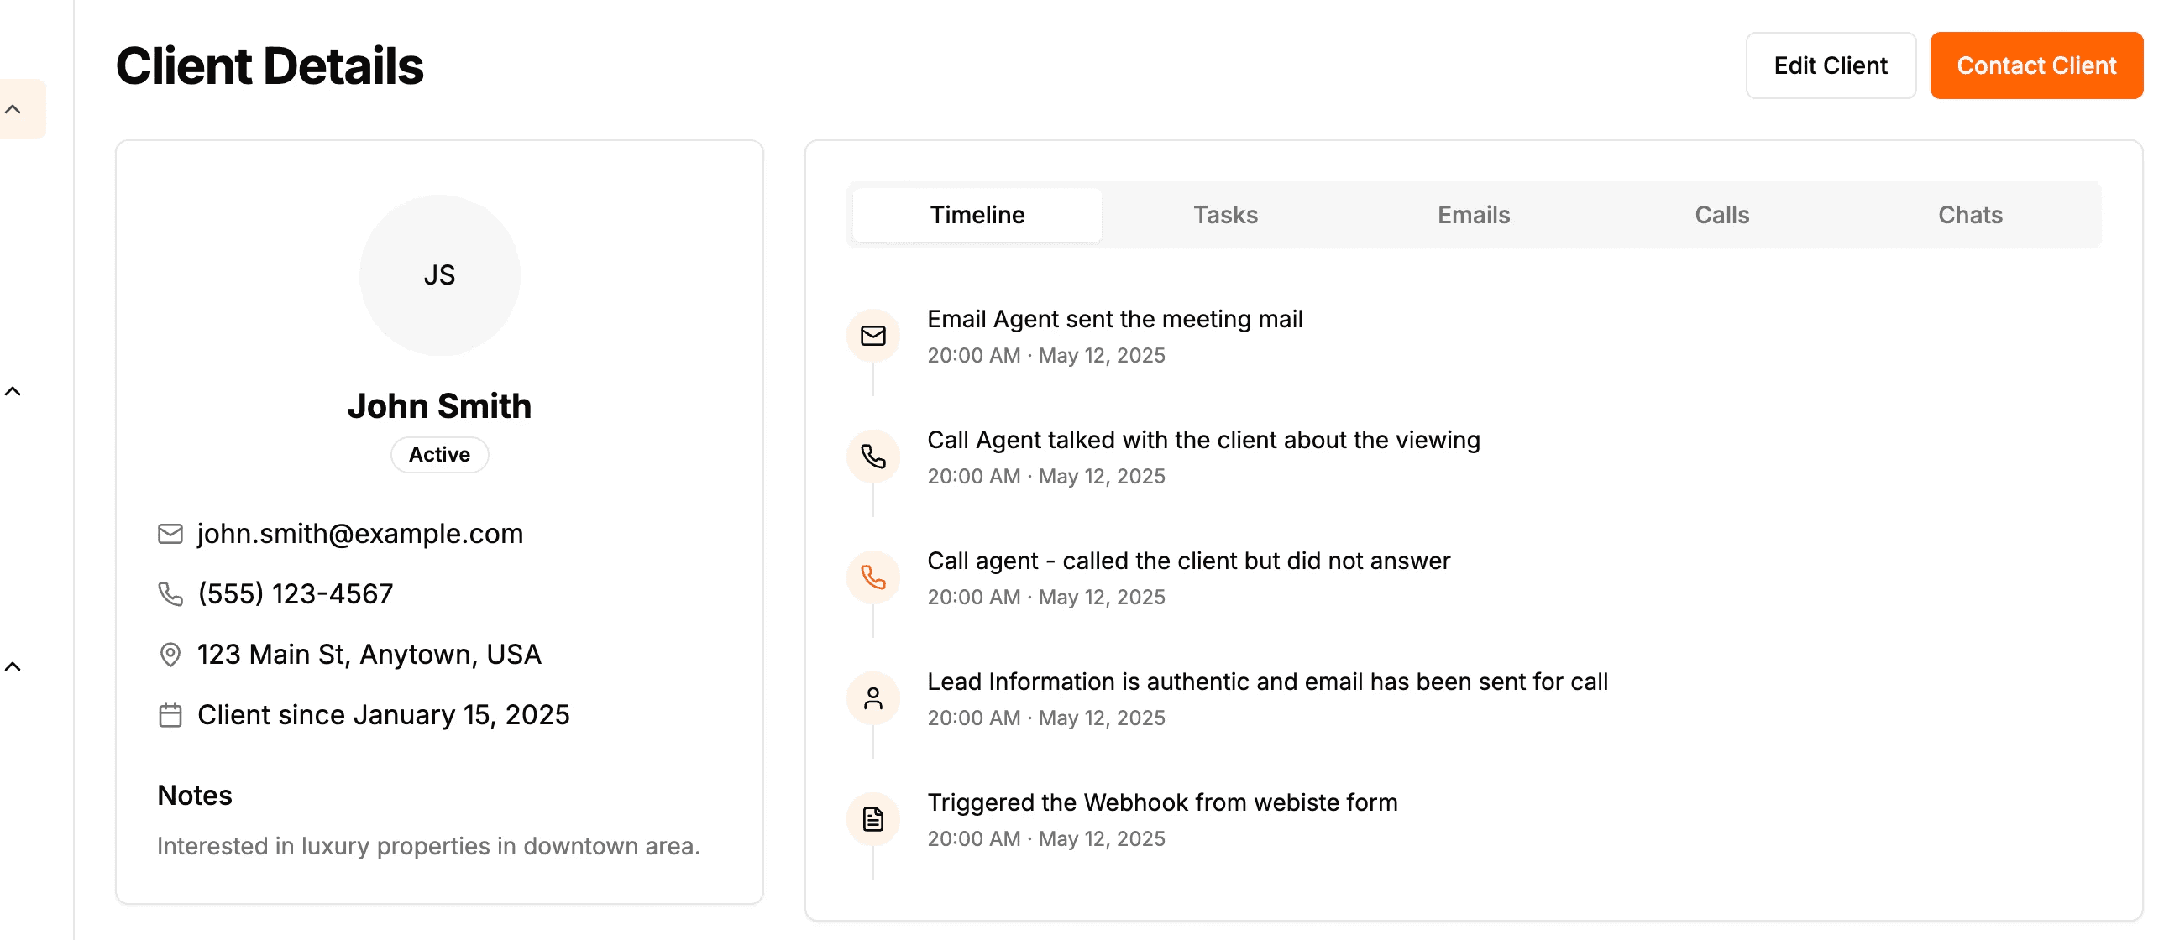Screen dimensions: 2169x940
Task: Collapse the top highlighted sidebar chevron
Action: click(13, 109)
